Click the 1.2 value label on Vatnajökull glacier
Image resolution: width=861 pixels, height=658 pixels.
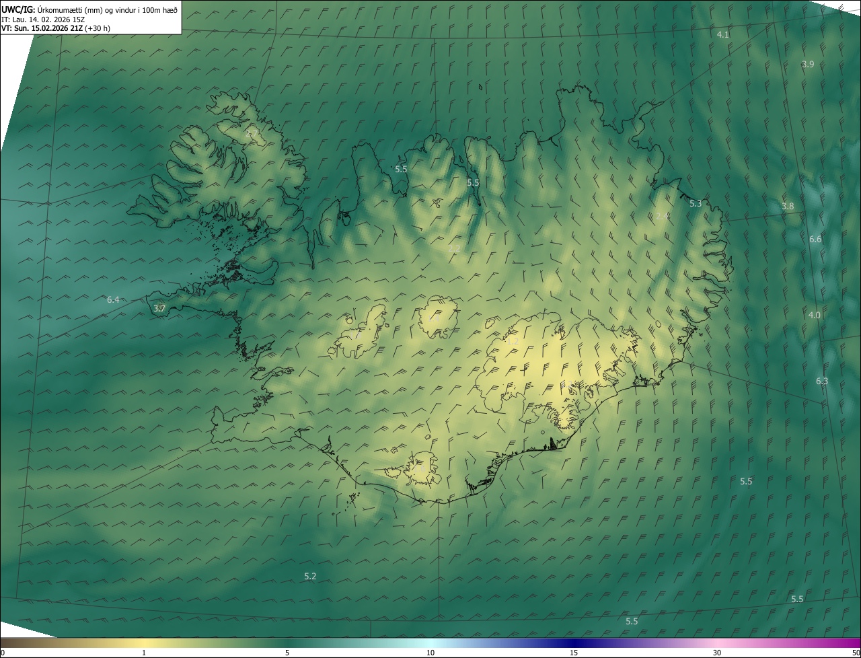coord(513,342)
